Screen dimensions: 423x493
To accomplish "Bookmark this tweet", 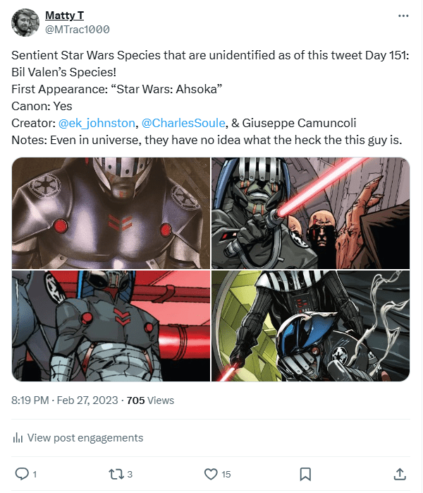I will [305, 474].
